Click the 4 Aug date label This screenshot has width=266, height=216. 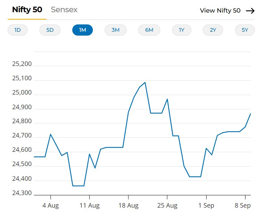(x=51, y=206)
